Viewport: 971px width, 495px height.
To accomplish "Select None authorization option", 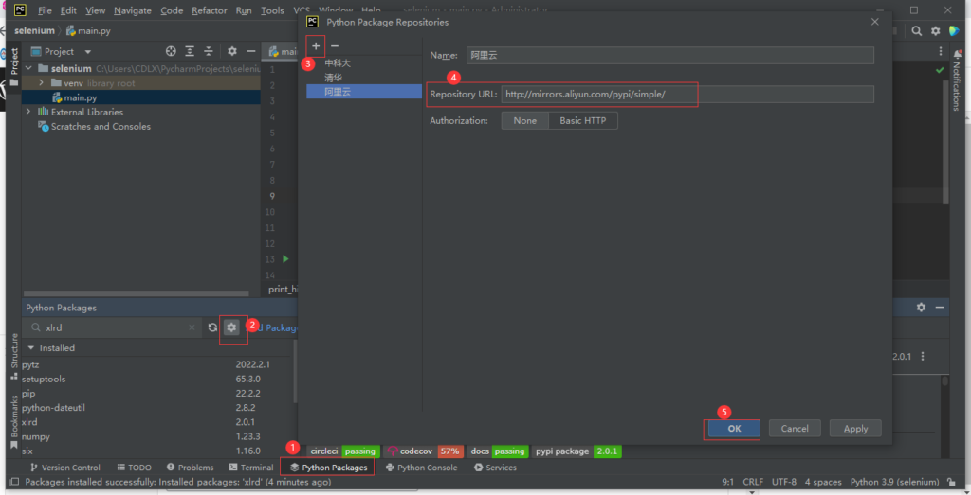I will click(524, 121).
